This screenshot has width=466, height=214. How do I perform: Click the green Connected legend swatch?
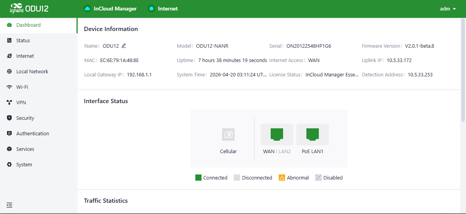(198, 178)
